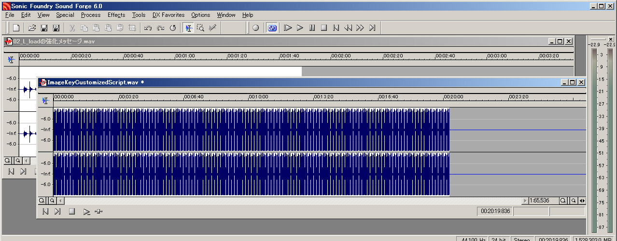The width and height of the screenshot is (617, 241).
Task: Click Pause in main transport toolbar
Action: click(312, 28)
